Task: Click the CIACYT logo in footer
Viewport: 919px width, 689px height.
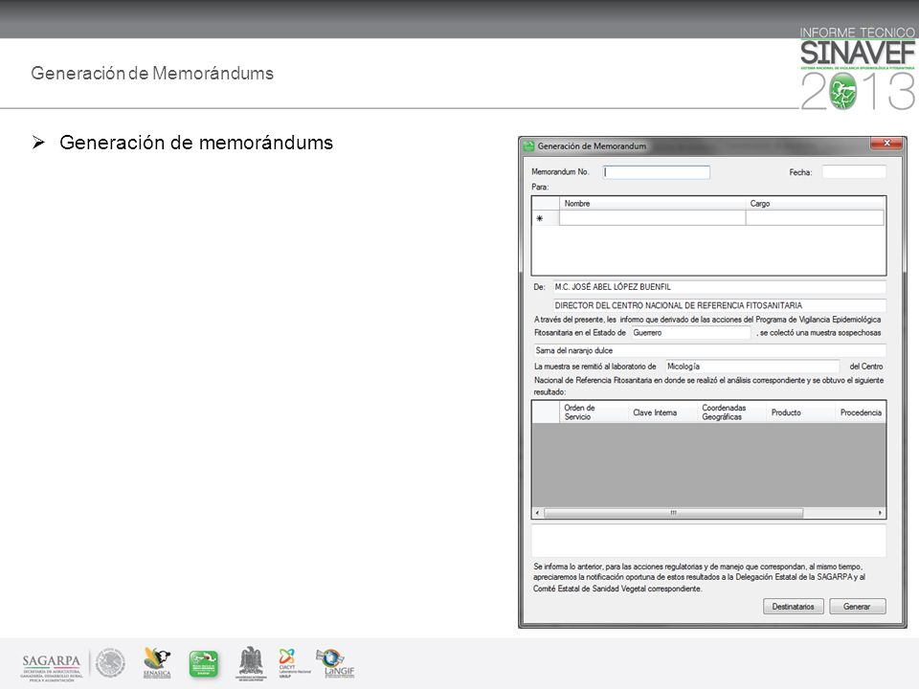Action: click(293, 663)
